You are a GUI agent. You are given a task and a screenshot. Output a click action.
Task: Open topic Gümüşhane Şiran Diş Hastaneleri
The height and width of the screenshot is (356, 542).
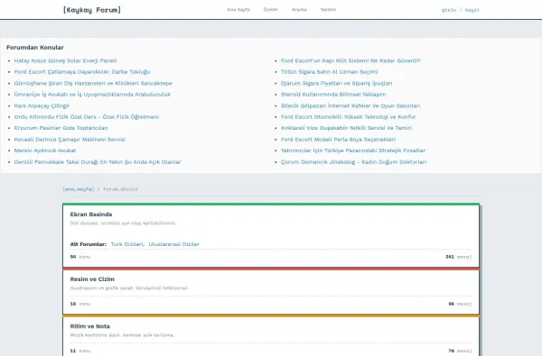[93, 83]
